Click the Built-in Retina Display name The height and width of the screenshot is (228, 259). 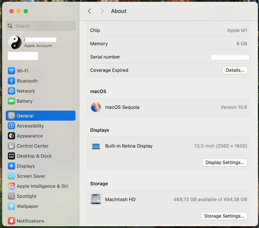click(x=129, y=146)
